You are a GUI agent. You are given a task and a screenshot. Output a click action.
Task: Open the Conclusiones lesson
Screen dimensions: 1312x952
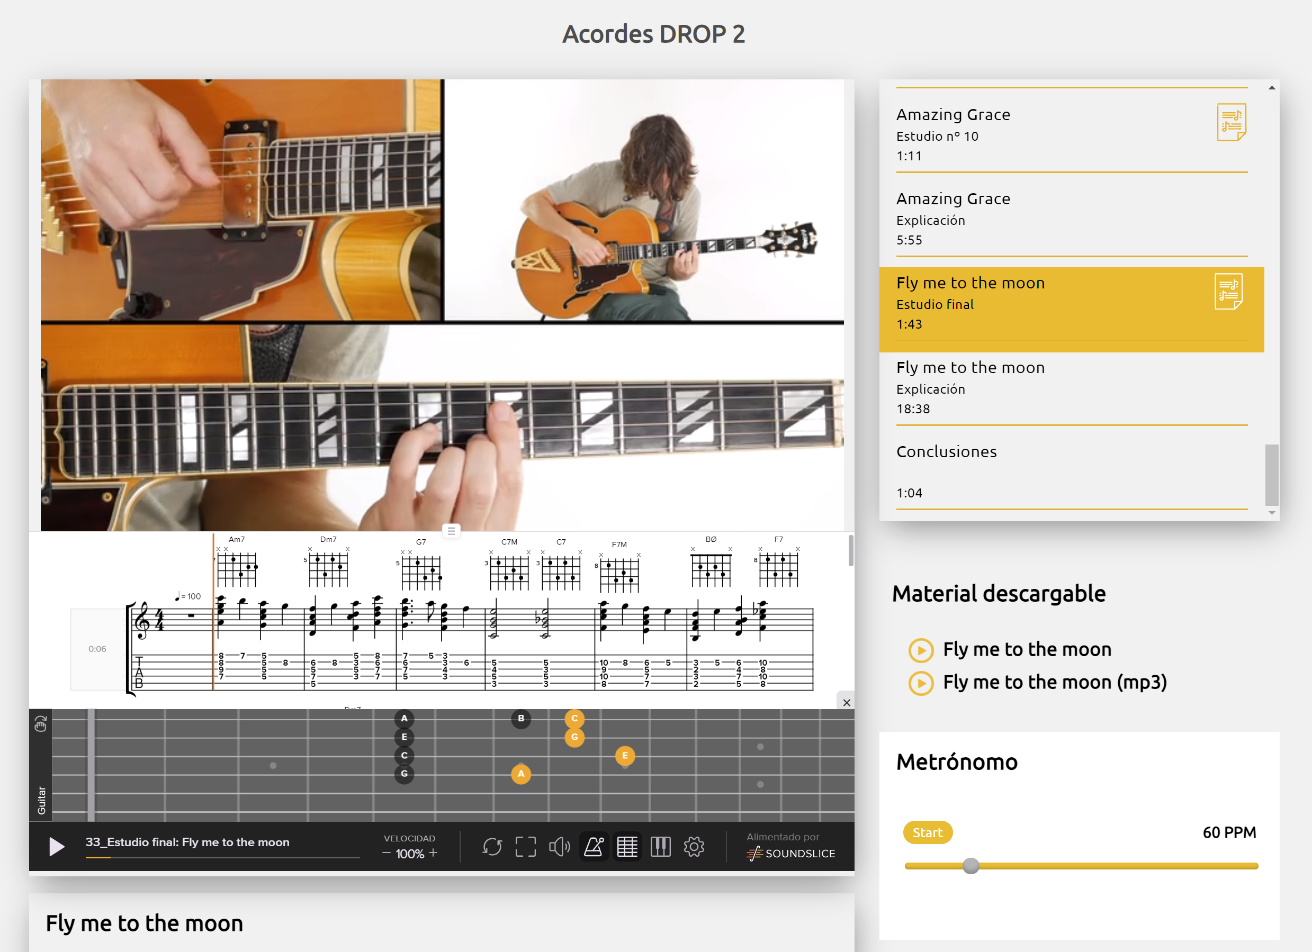click(1071, 471)
